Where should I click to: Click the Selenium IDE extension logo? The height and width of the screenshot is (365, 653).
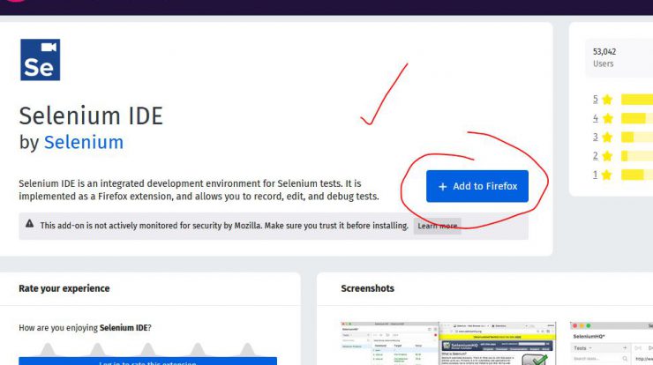[40, 60]
